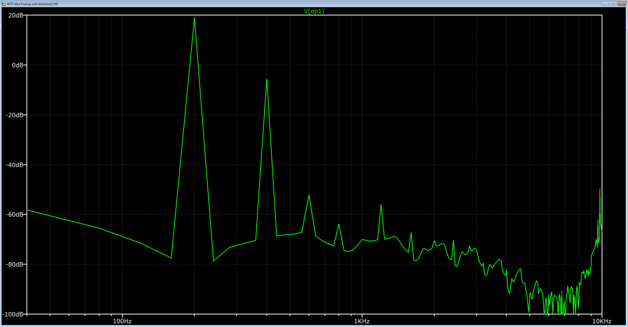This screenshot has height=327, width=628.
Task: Click the 20dB vertical axis label
Action: pyautogui.click(x=16, y=15)
